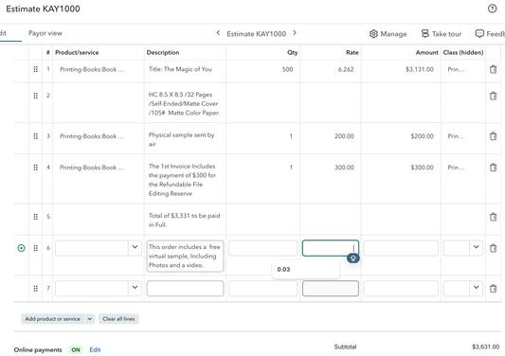Select the 0.03 rate suggestion
The image size is (505, 356).
[x=306, y=270]
